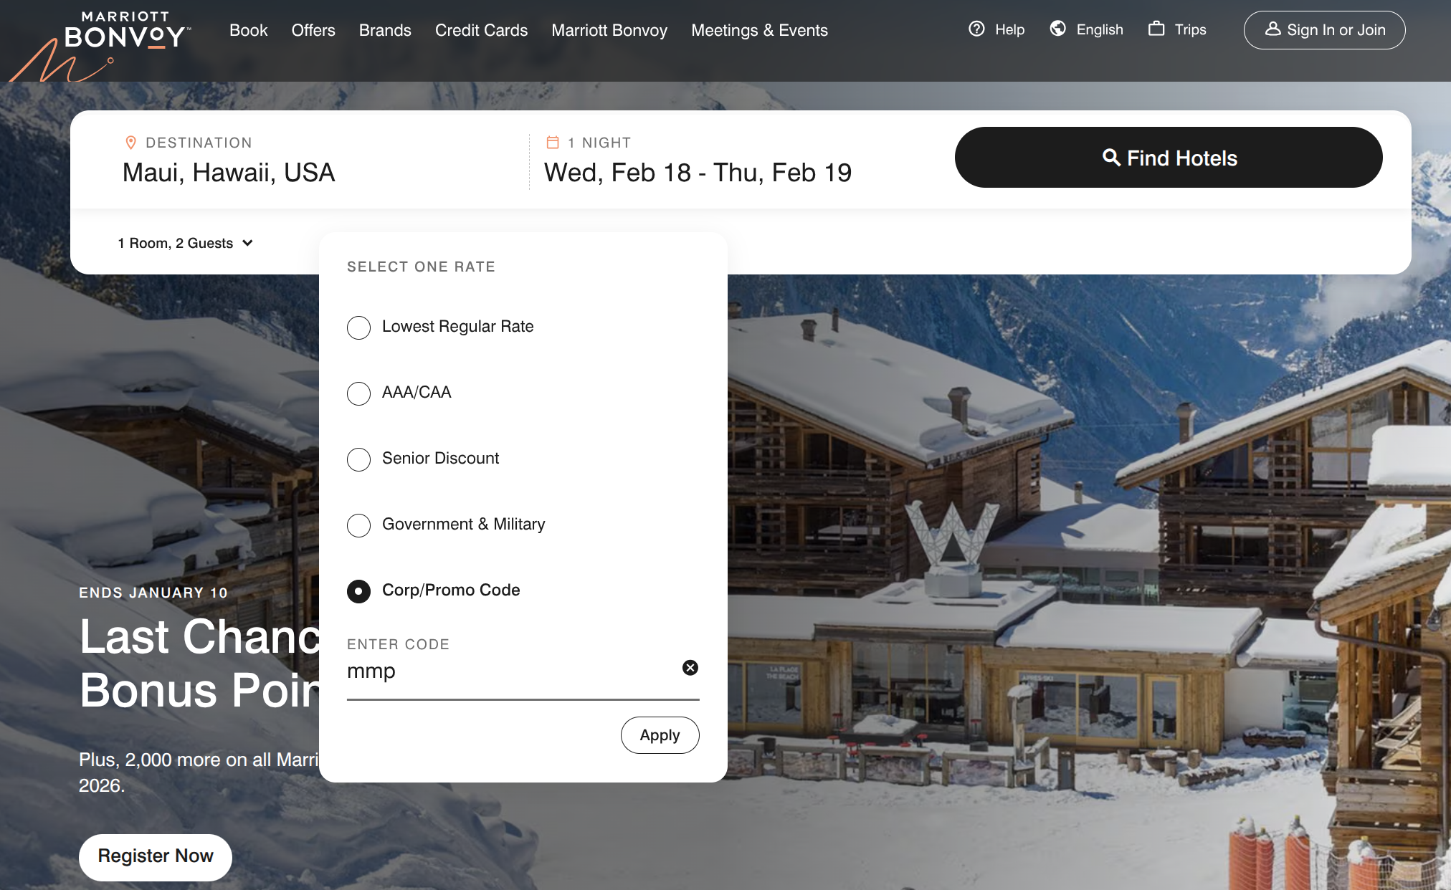The image size is (1451, 890).
Task: Open the Wed, Feb 18 date picker
Action: coord(697,173)
